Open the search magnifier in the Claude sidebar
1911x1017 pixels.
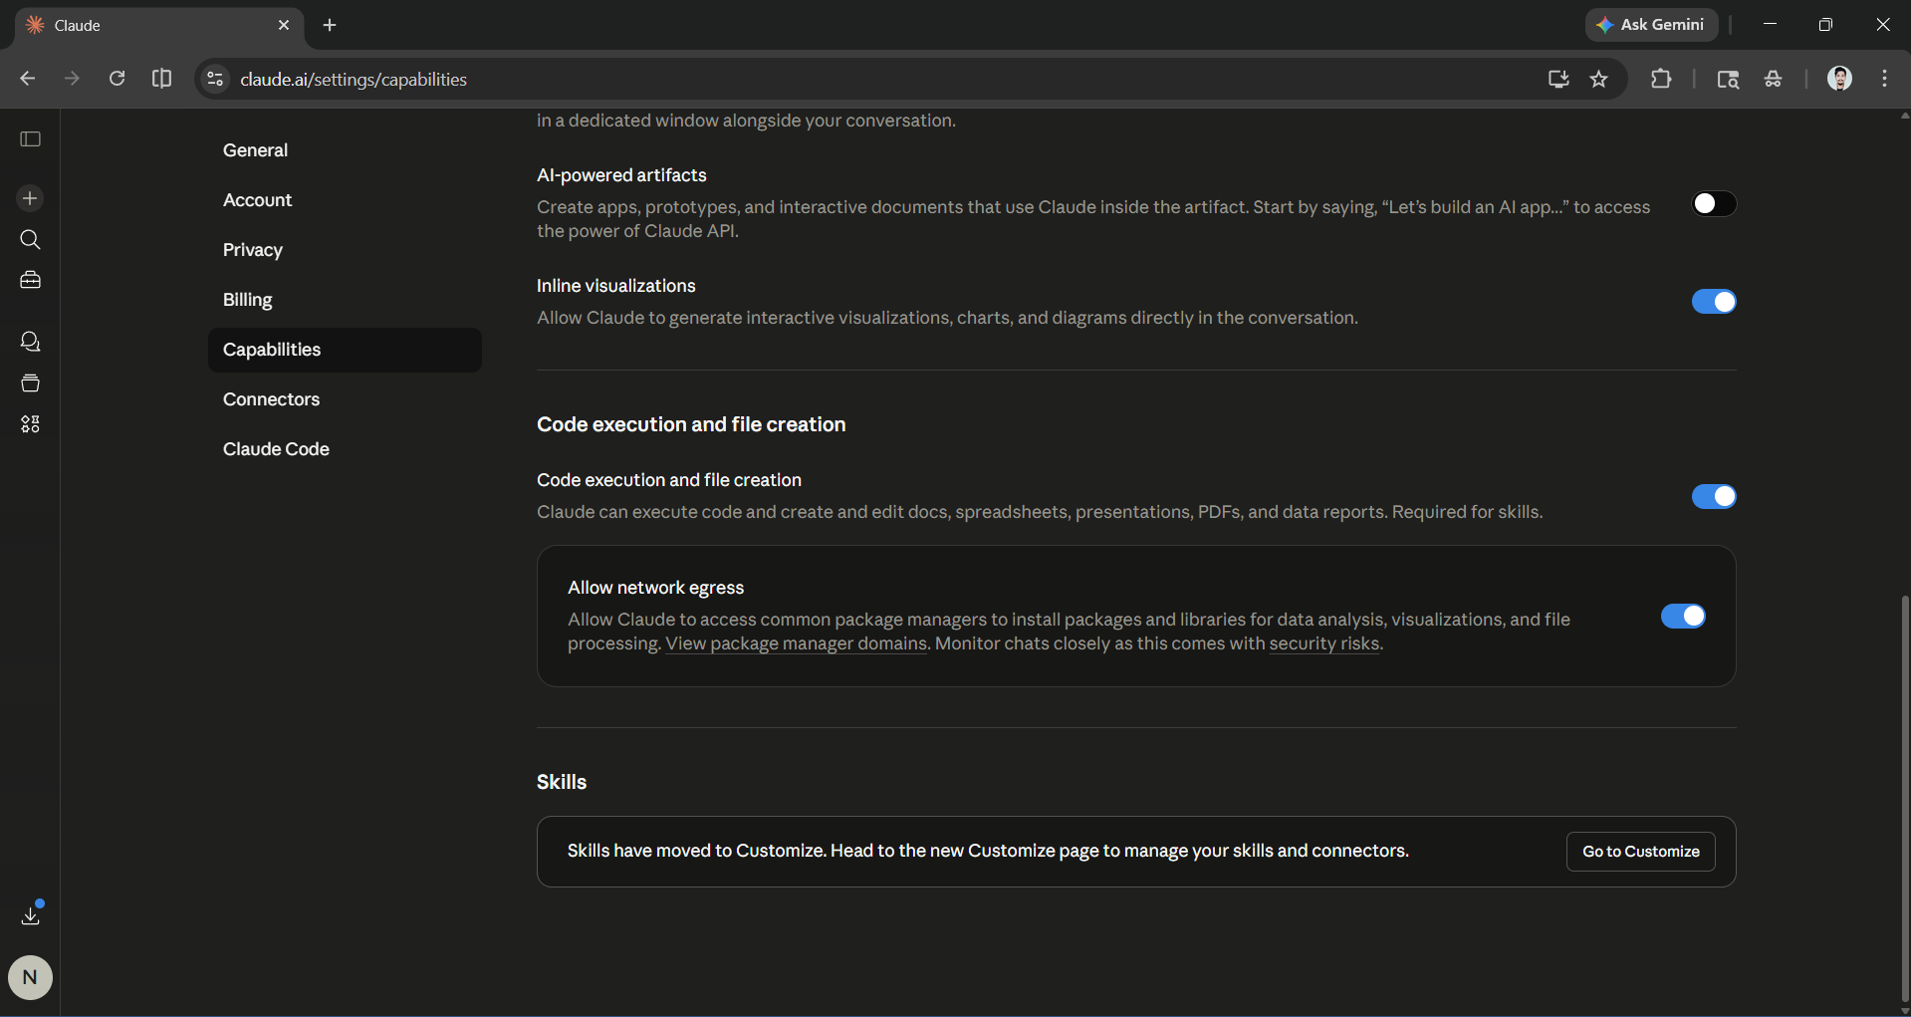pos(31,240)
